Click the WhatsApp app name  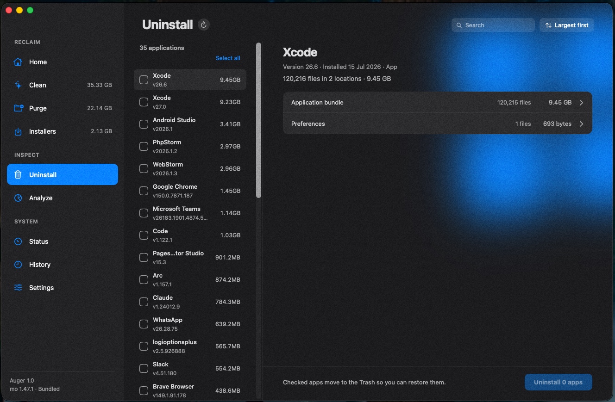[x=168, y=320]
